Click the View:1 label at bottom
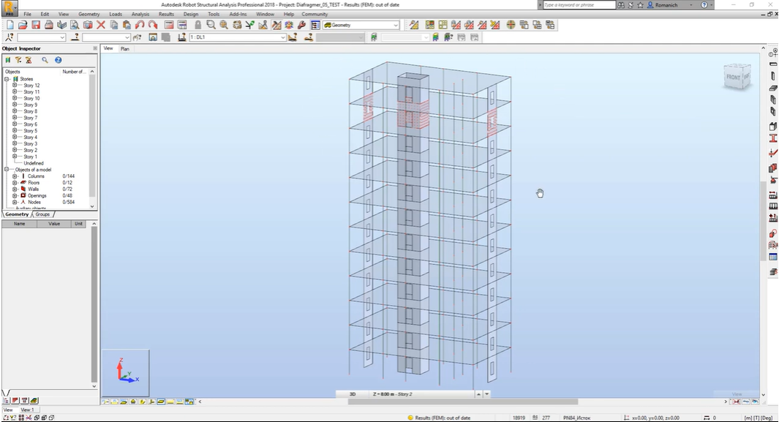The width and height of the screenshot is (779, 422). click(27, 410)
